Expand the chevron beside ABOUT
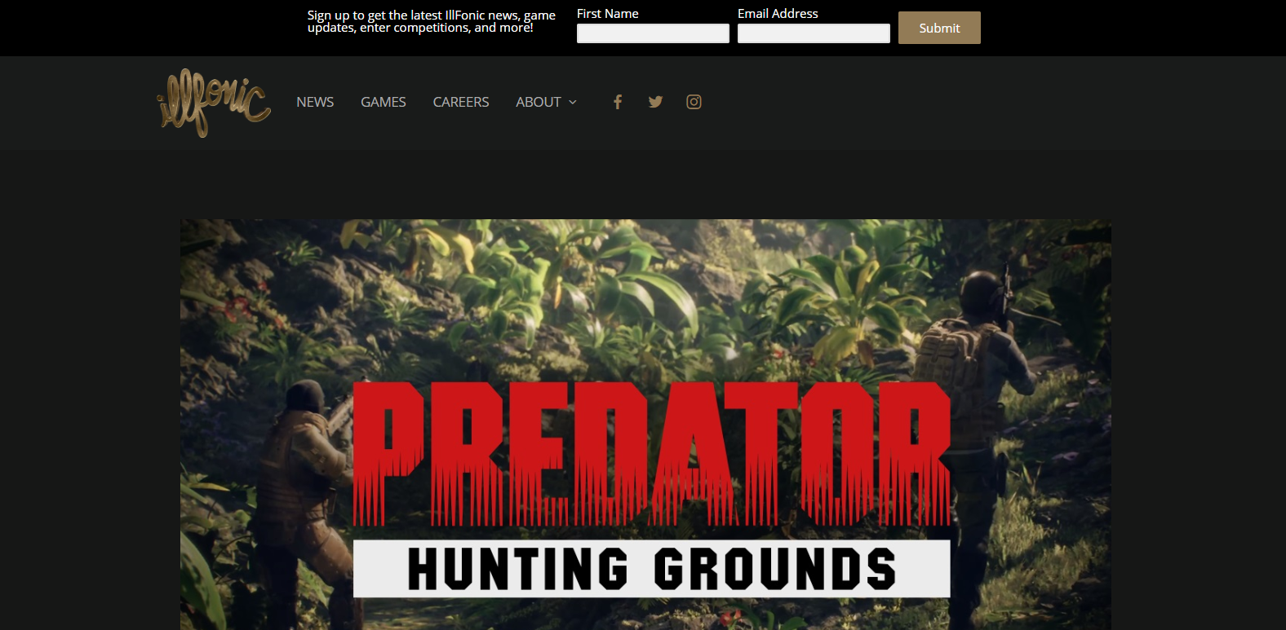The height and width of the screenshot is (630, 1286). click(x=573, y=102)
